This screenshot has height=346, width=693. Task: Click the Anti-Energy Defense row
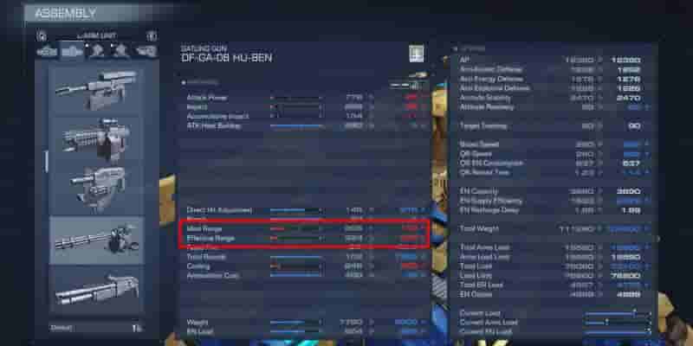tap(555, 79)
